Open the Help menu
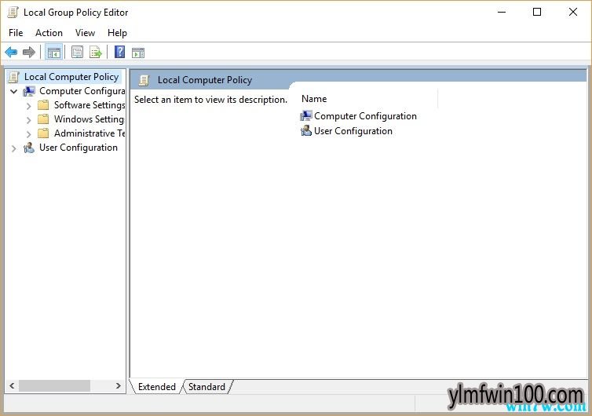Image resolution: width=592 pixels, height=416 pixels. [x=117, y=33]
